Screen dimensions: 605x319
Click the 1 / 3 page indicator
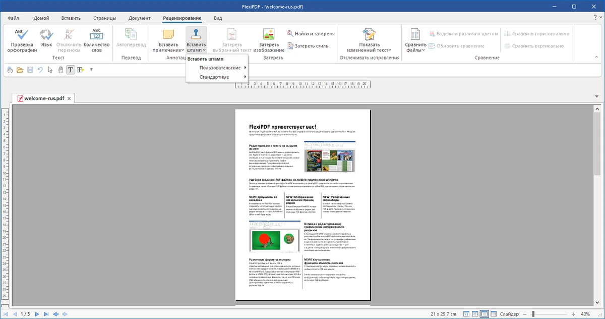[x=25, y=314]
